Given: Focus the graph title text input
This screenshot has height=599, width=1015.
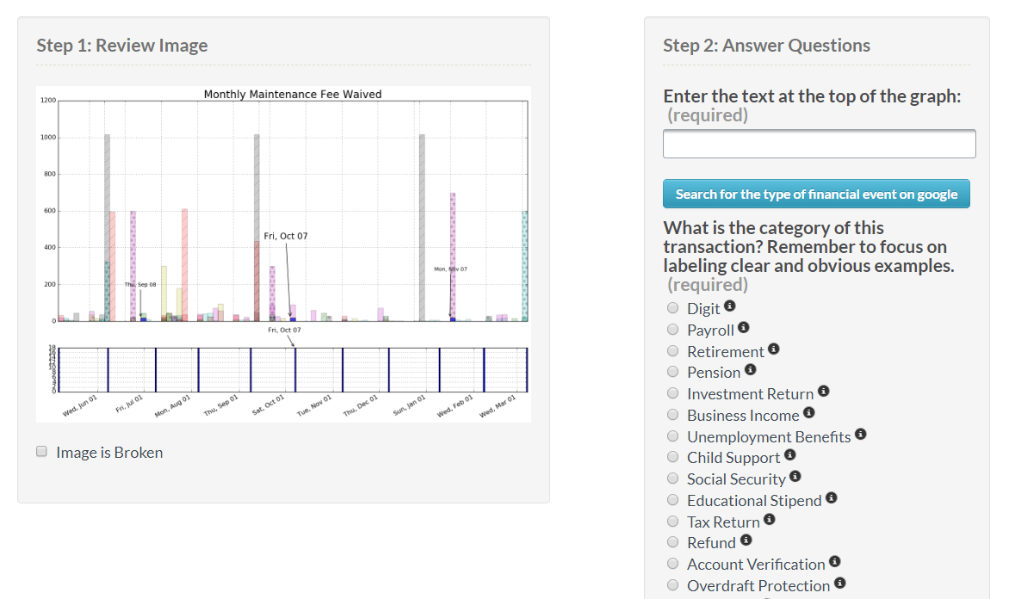Looking at the screenshot, I should (819, 144).
